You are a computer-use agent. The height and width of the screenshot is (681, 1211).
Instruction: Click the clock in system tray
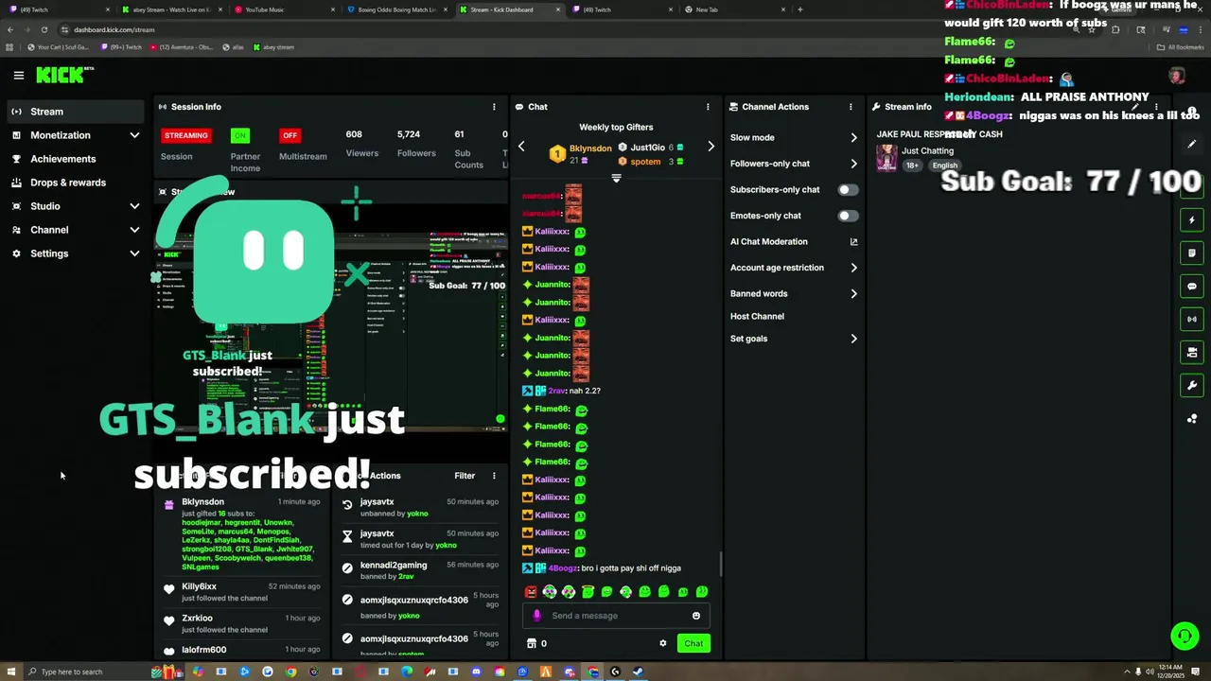point(1170,672)
